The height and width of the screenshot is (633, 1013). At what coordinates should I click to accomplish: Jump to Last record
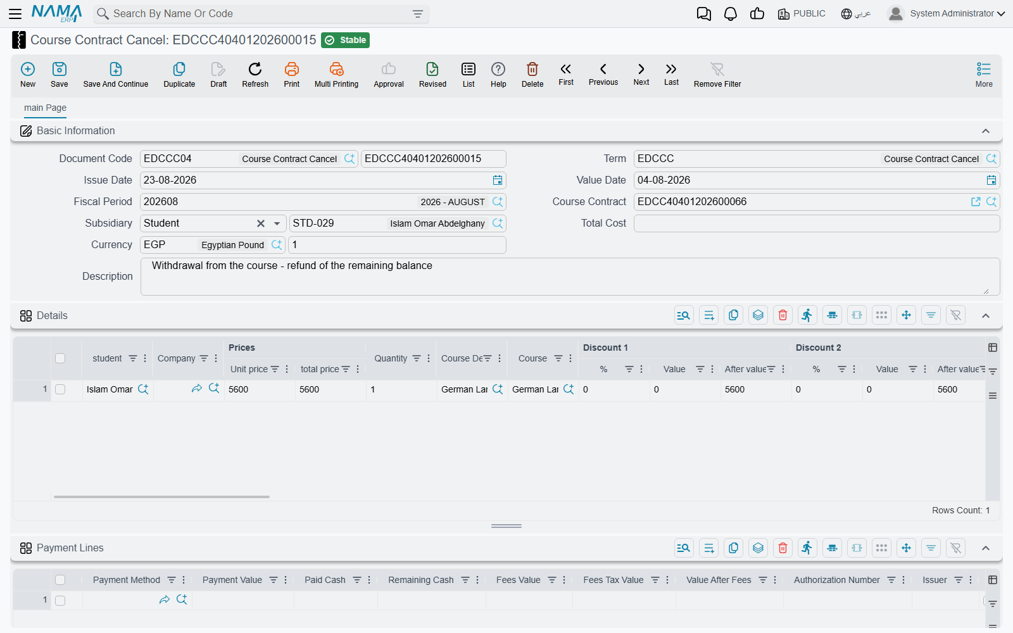click(x=671, y=73)
